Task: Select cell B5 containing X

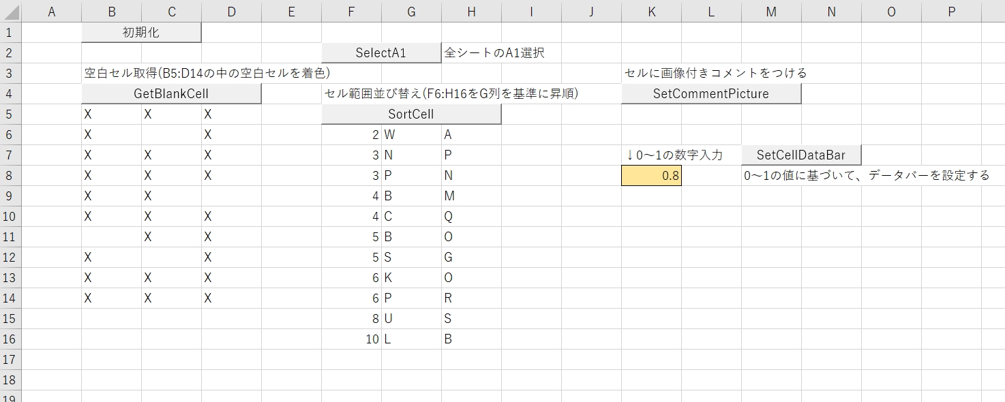Action: (x=110, y=114)
